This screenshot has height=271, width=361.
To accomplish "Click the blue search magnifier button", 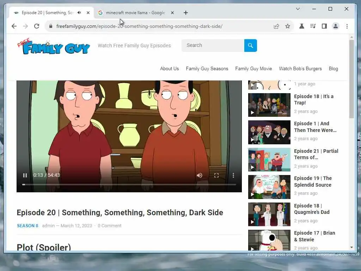I will 251,46.
